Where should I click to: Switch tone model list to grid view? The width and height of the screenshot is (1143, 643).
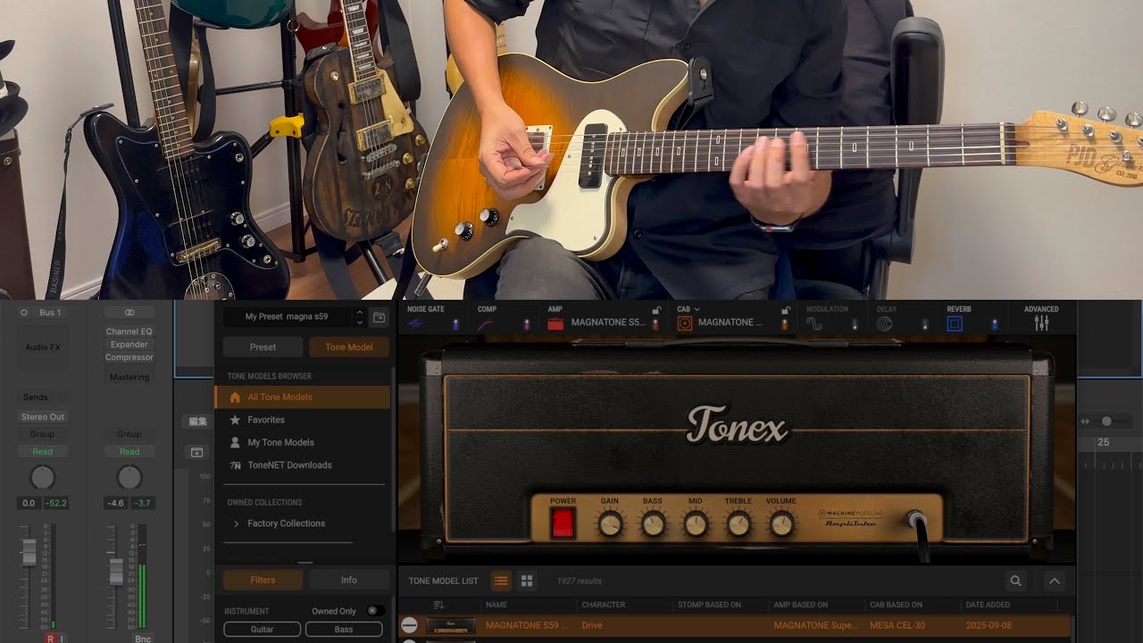527,581
